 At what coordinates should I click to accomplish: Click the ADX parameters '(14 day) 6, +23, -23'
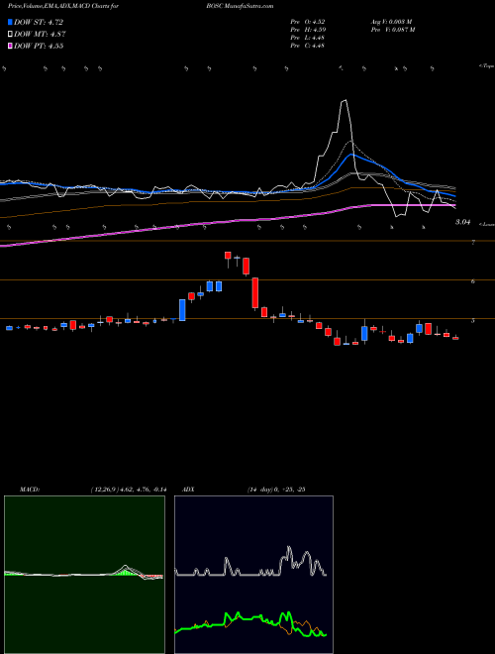point(276,490)
